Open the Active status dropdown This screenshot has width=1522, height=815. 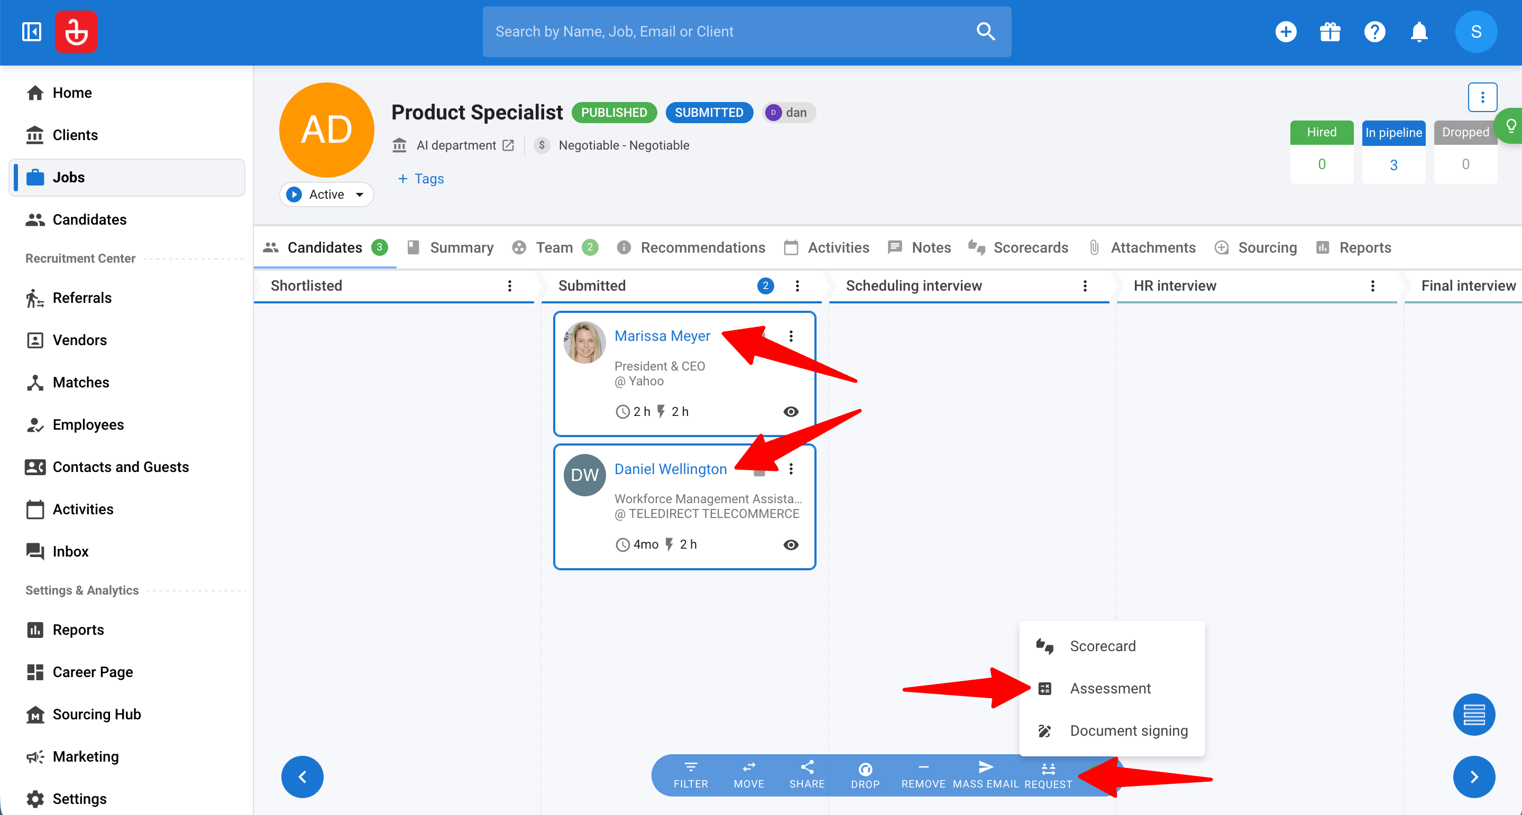click(x=326, y=195)
